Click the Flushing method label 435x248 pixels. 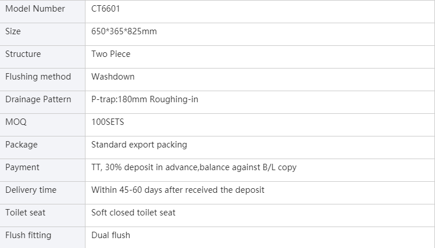tap(38, 77)
